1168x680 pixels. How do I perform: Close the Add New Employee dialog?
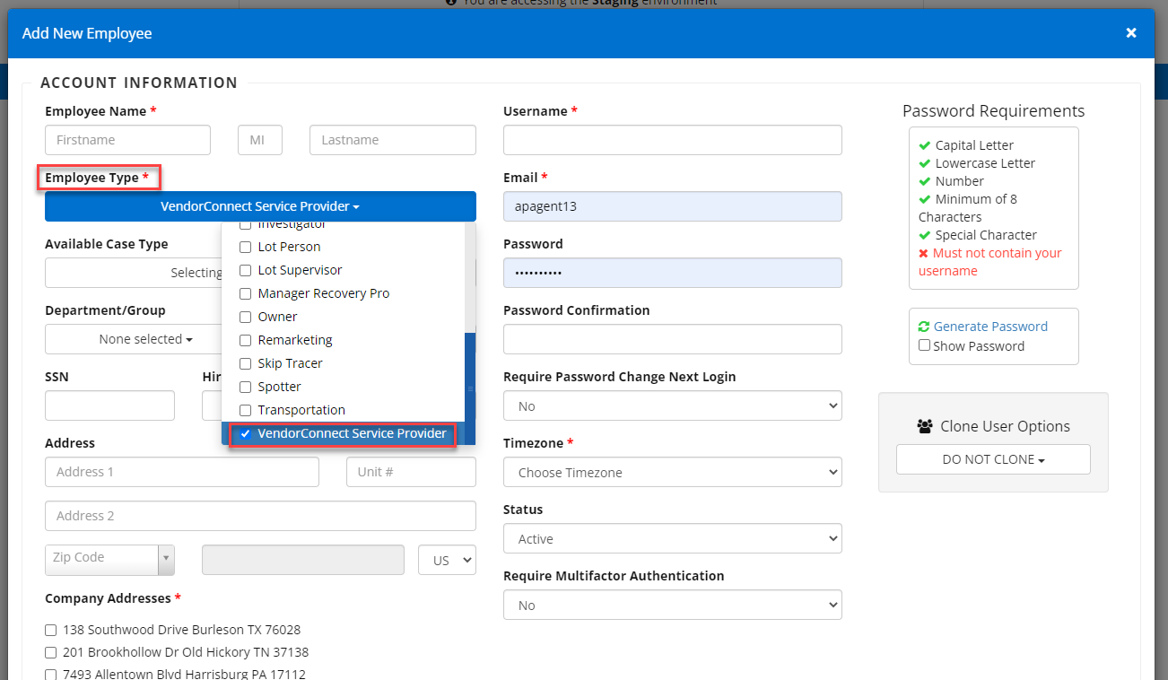pyautogui.click(x=1131, y=33)
